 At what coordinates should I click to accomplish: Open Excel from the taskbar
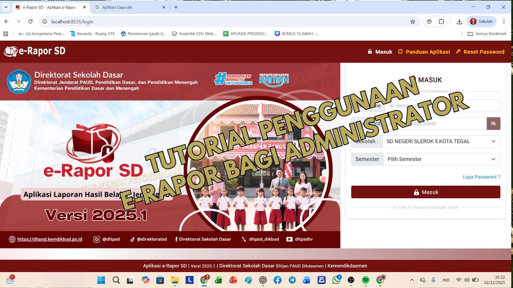pyautogui.click(x=218, y=280)
